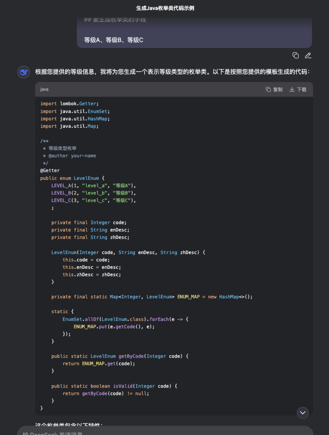Click the line import lombok.Getter;
The image size is (329, 435).
click(x=69, y=104)
